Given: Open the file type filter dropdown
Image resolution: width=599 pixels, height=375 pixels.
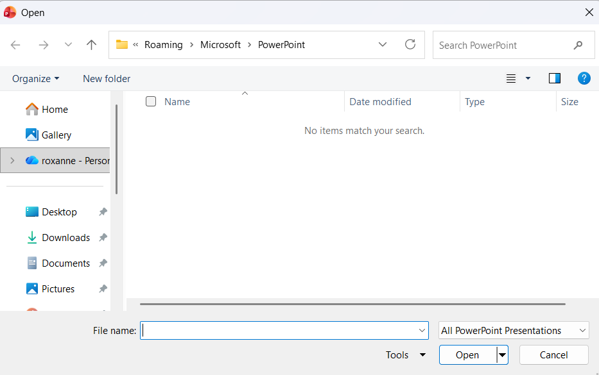Looking at the screenshot, I should pos(513,331).
